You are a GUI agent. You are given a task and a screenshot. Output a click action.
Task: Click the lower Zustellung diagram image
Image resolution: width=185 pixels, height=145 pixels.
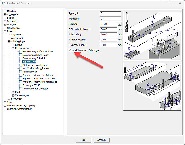coord(152,86)
